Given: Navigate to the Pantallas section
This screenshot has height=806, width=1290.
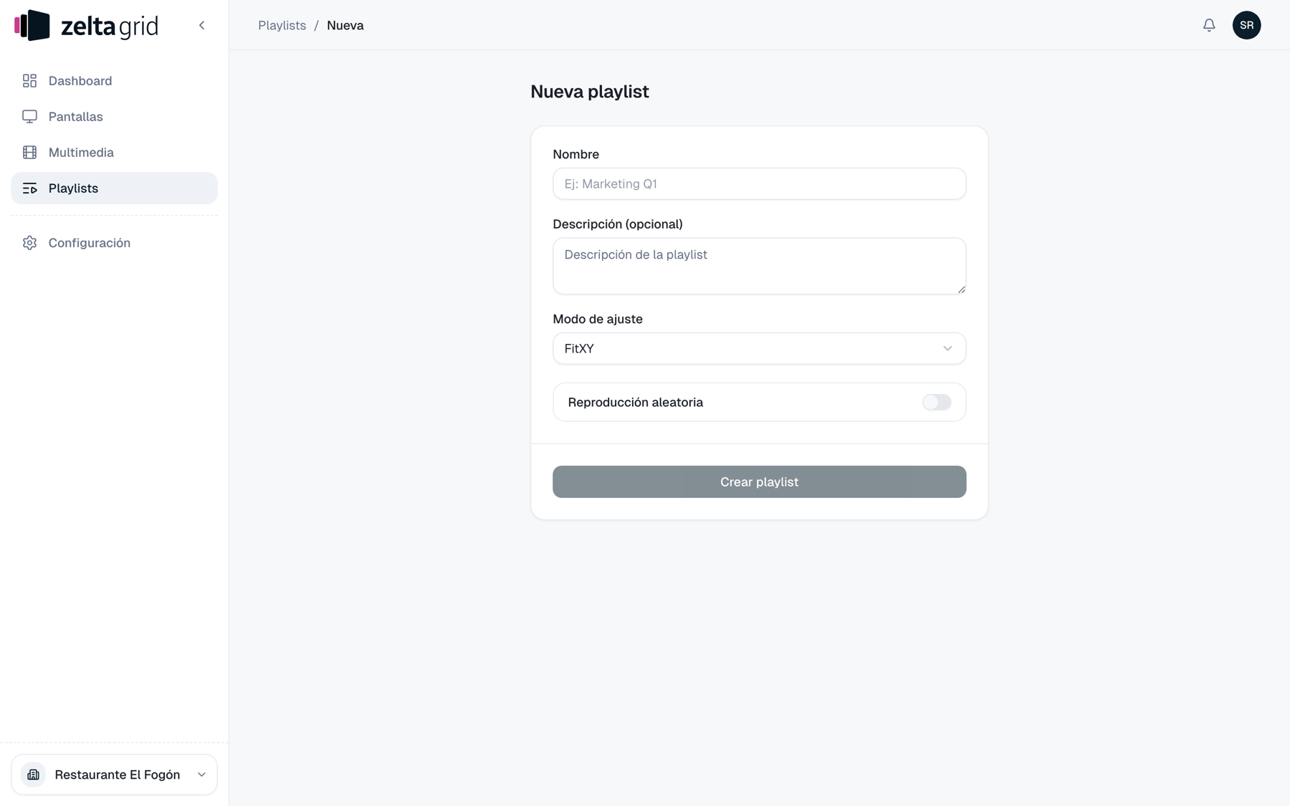Looking at the screenshot, I should 114,117.
